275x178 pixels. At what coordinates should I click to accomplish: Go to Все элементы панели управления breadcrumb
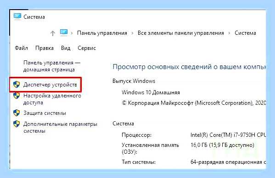point(180,33)
